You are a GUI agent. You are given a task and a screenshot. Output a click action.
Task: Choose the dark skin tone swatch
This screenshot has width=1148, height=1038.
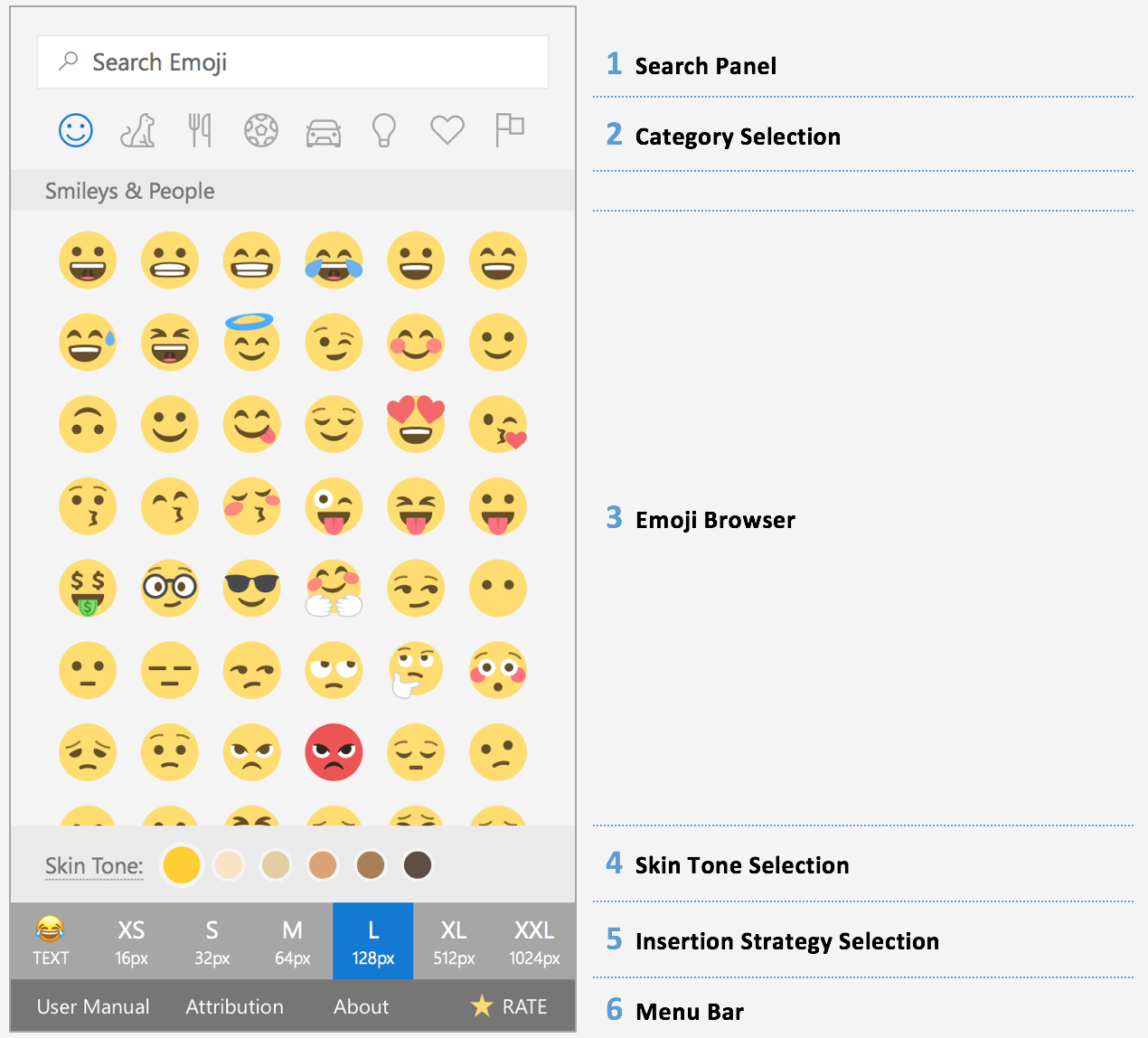pyautogui.click(x=417, y=865)
